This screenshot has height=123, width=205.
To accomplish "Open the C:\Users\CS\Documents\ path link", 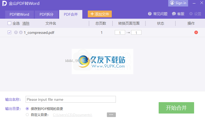I will [73, 115].
